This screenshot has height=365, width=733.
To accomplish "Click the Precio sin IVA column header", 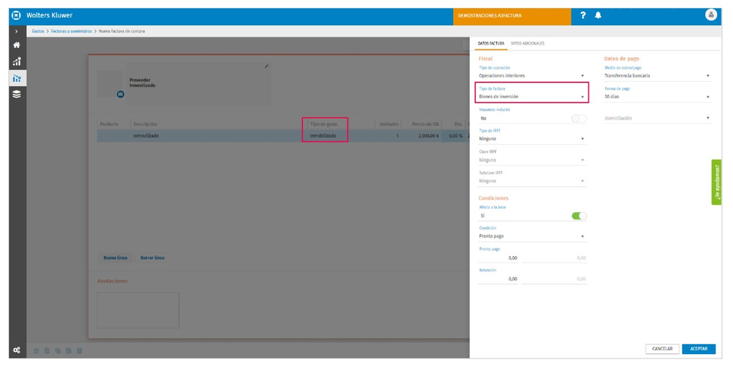I will point(425,124).
